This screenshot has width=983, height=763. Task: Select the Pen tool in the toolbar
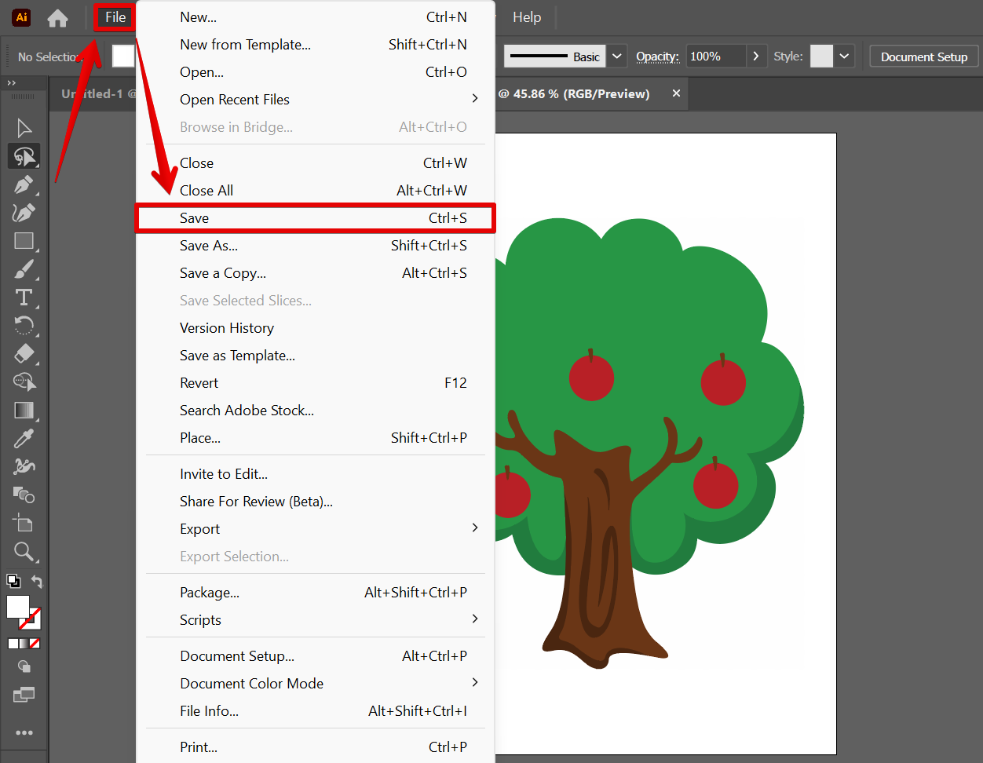[x=24, y=184]
